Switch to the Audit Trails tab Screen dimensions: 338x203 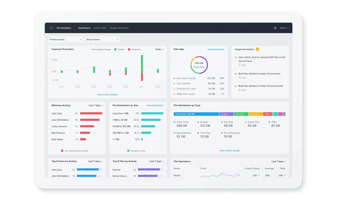point(100,28)
